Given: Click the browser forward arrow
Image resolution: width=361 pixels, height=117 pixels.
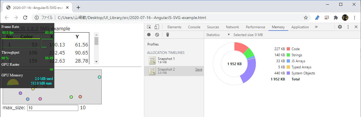Looking at the screenshot, I should (16, 18).
